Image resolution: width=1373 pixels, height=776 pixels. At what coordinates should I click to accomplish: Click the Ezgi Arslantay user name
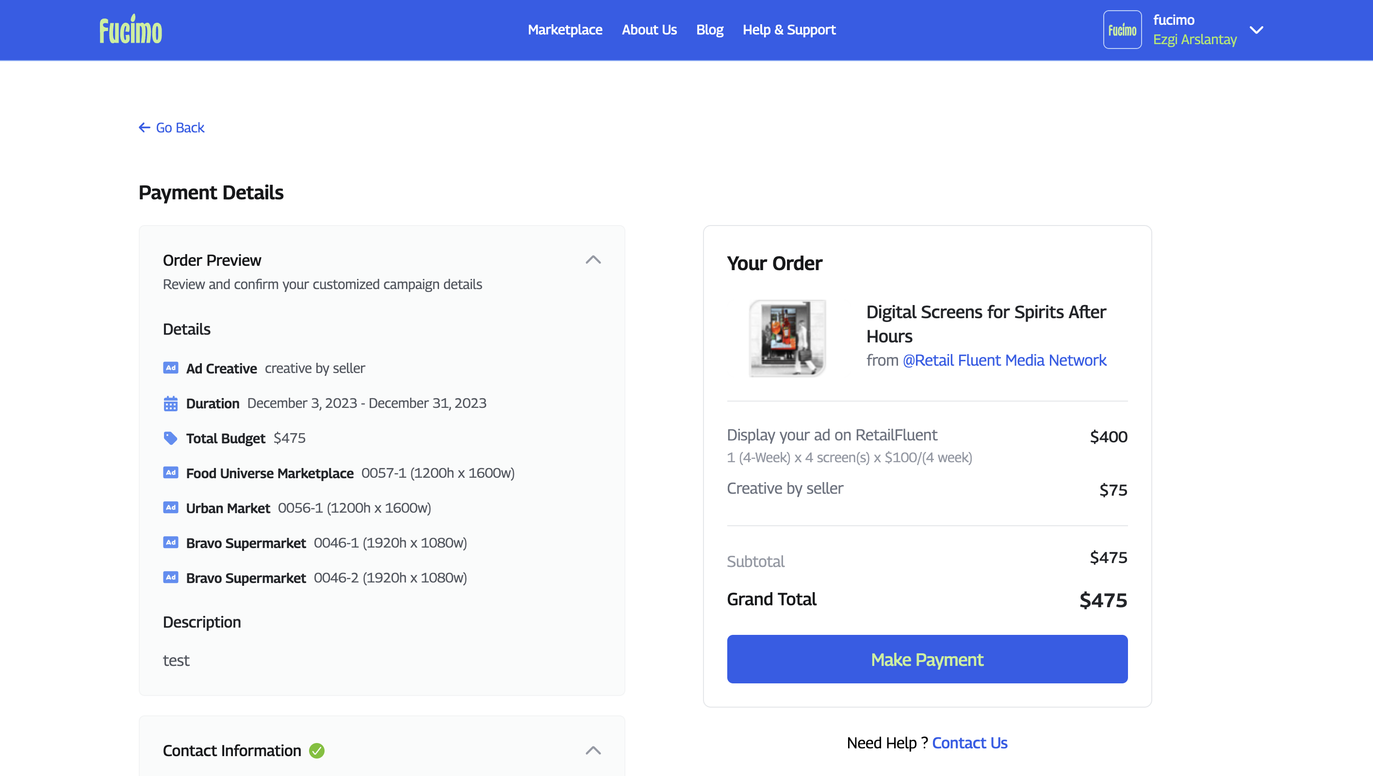point(1194,39)
